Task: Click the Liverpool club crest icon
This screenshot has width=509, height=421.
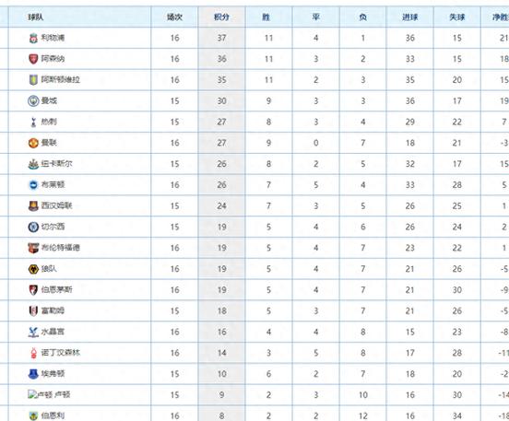Action: coord(33,38)
